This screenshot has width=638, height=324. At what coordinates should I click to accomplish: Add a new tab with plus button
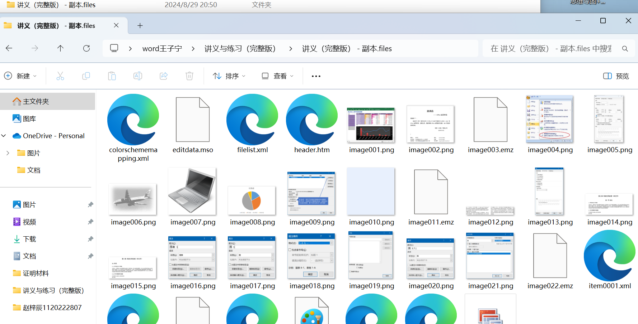[140, 26]
